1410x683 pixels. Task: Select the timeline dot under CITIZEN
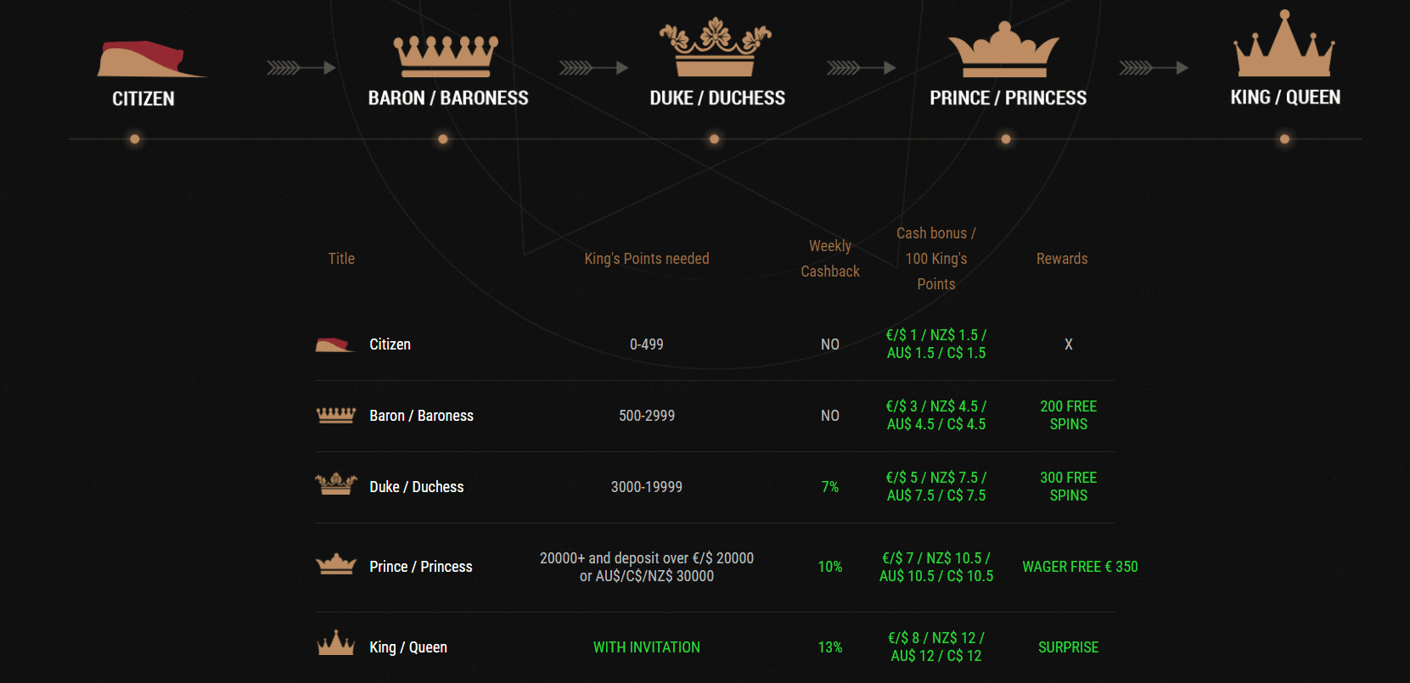coord(134,138)
